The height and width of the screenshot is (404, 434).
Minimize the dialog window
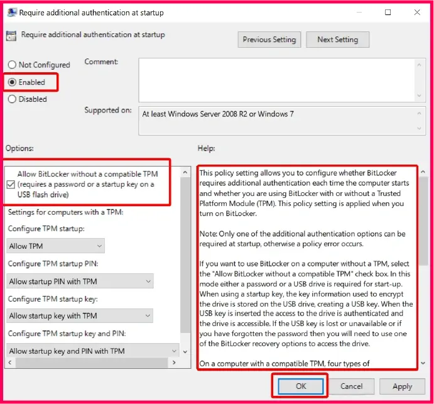click(359, 12)
